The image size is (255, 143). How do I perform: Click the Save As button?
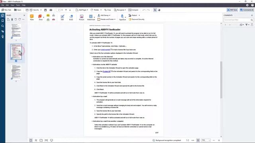(x=35, y=10)
